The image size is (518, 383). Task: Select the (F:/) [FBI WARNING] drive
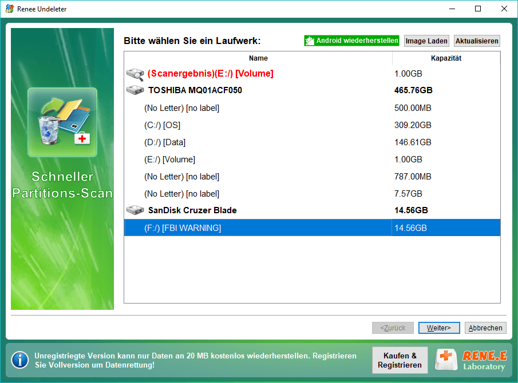point(312,228)
